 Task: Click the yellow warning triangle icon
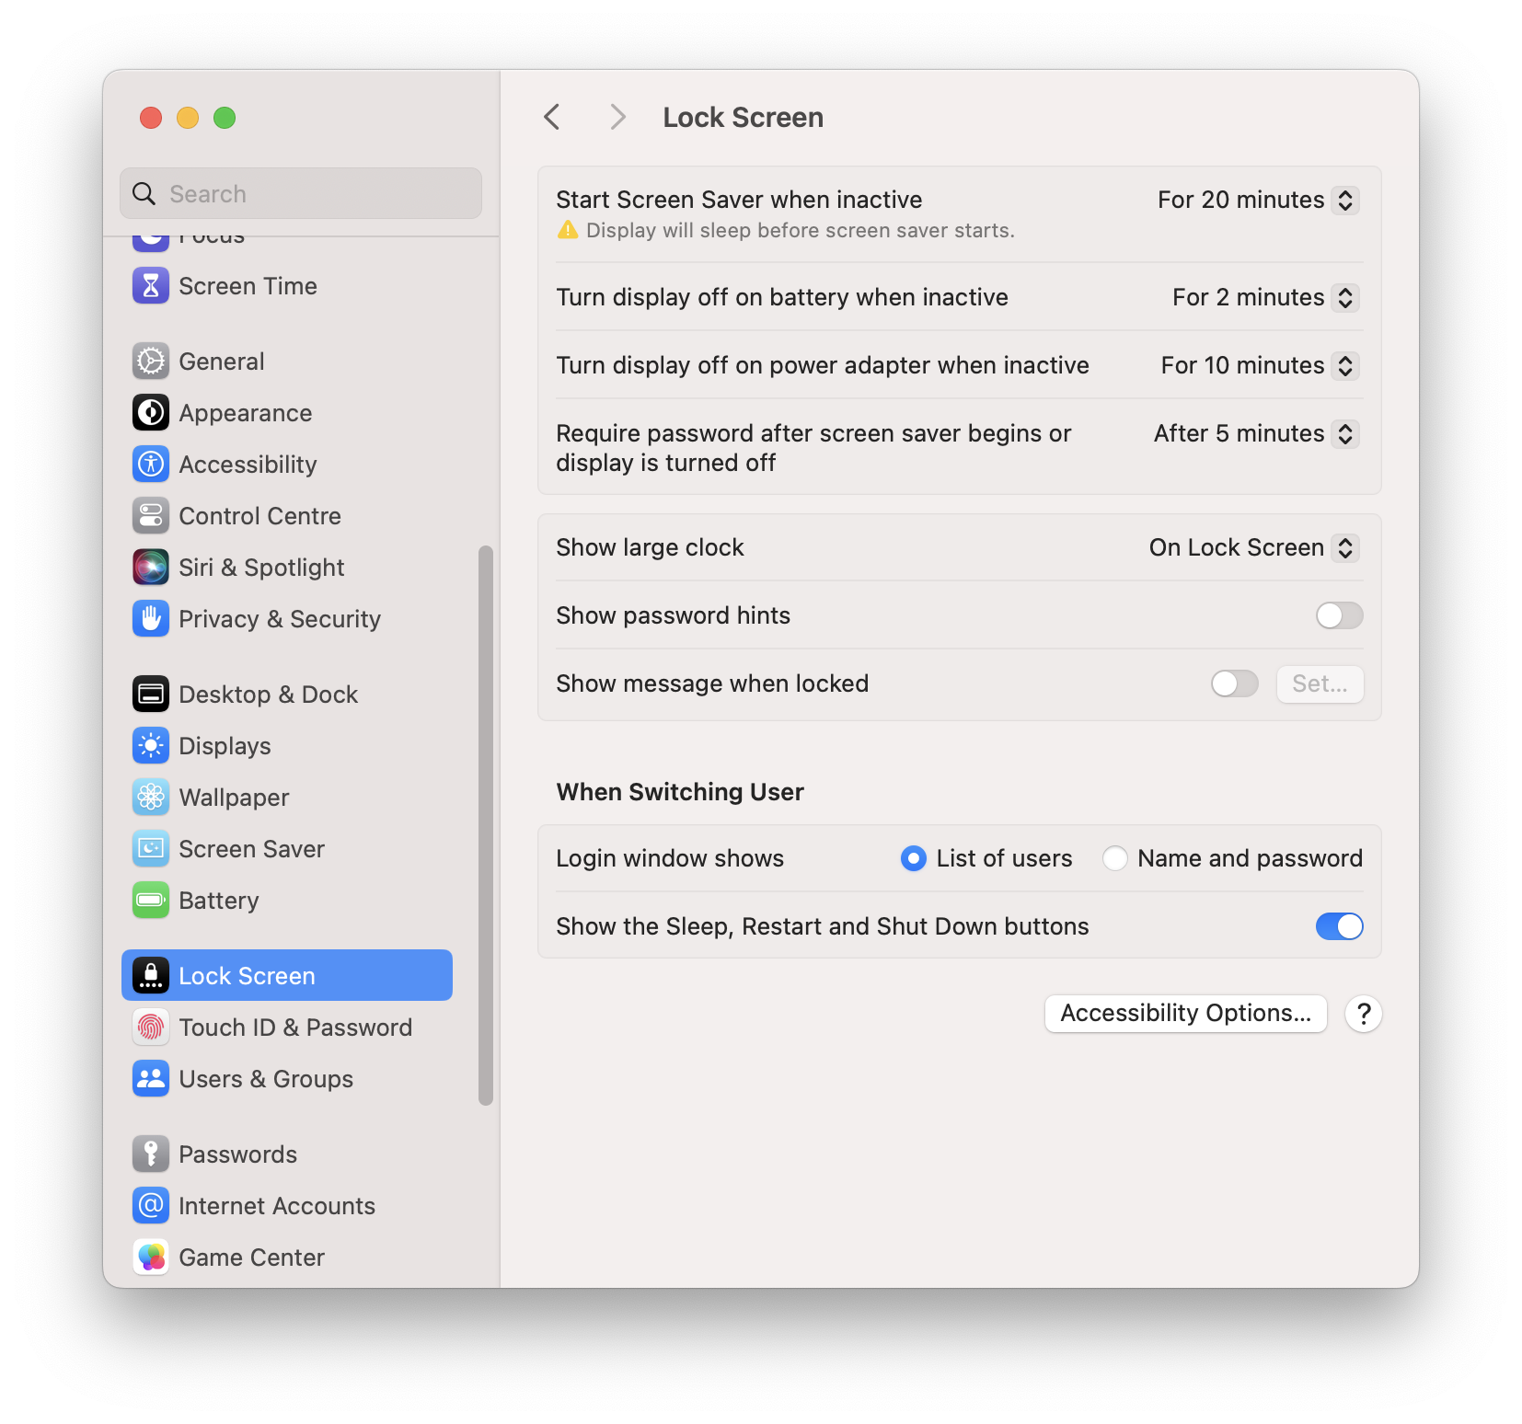(568, 230)
